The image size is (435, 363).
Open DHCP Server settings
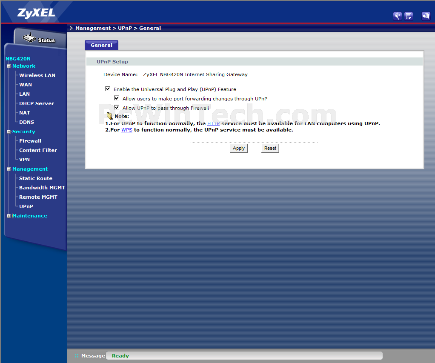coord(37,103)
